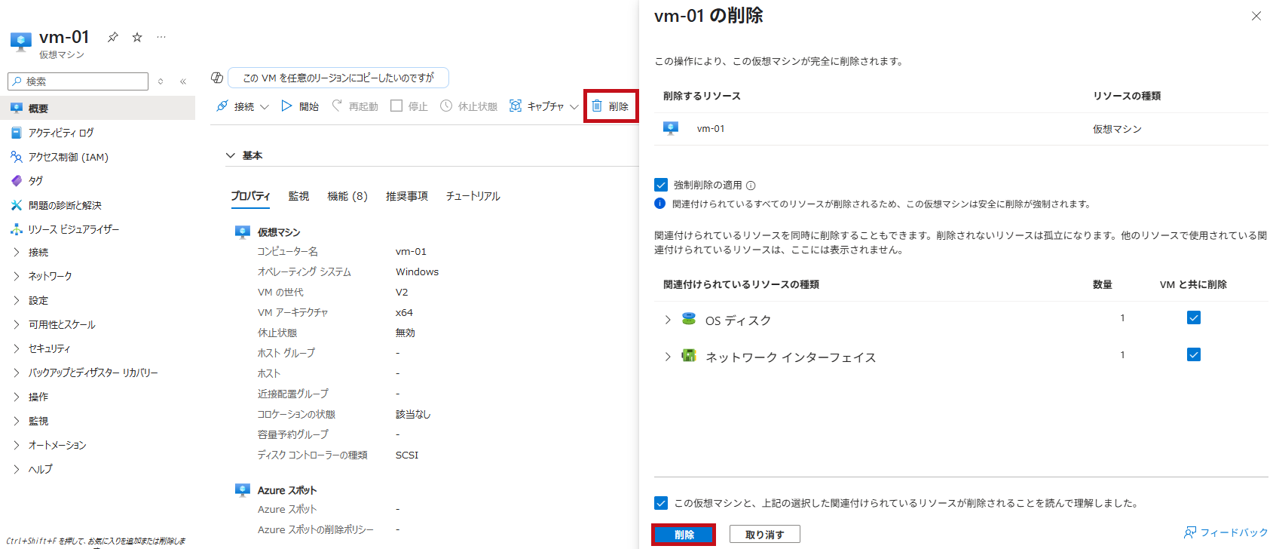Uncheck OS ディスク delete with VM checkbox
1273x549 pixels.
click(1194, 317)
